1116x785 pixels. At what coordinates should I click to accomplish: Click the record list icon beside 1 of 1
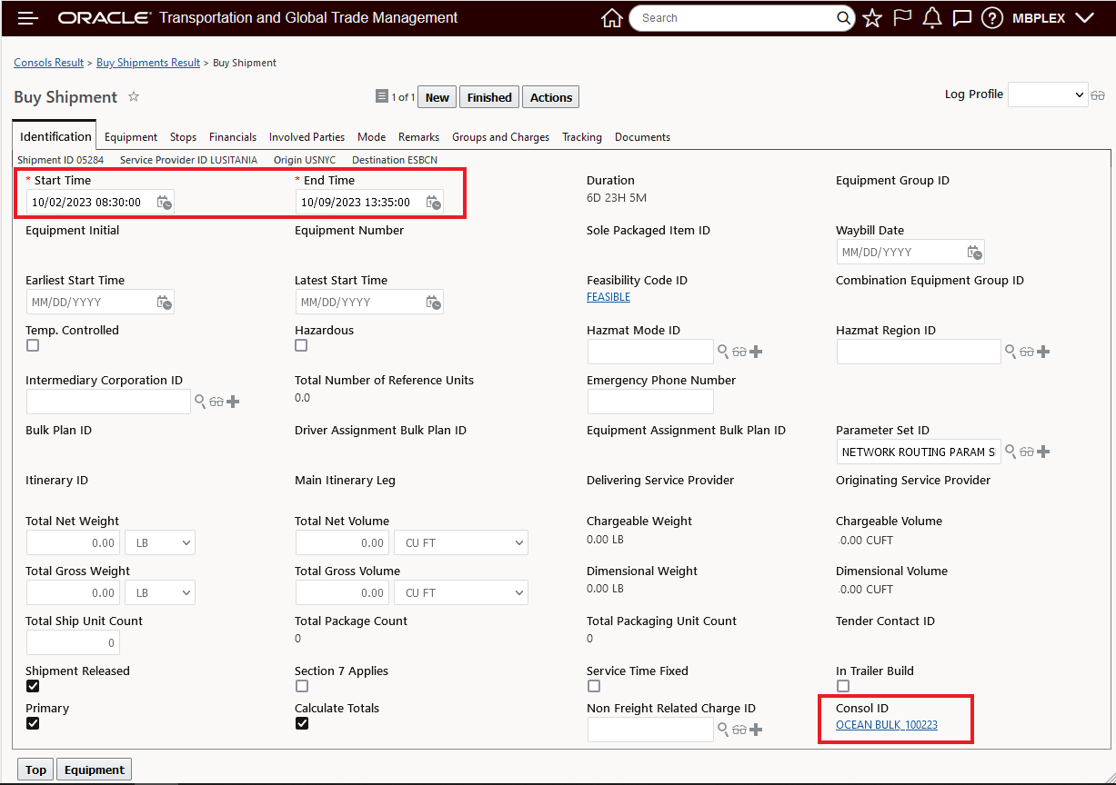(x=381, y=97)
